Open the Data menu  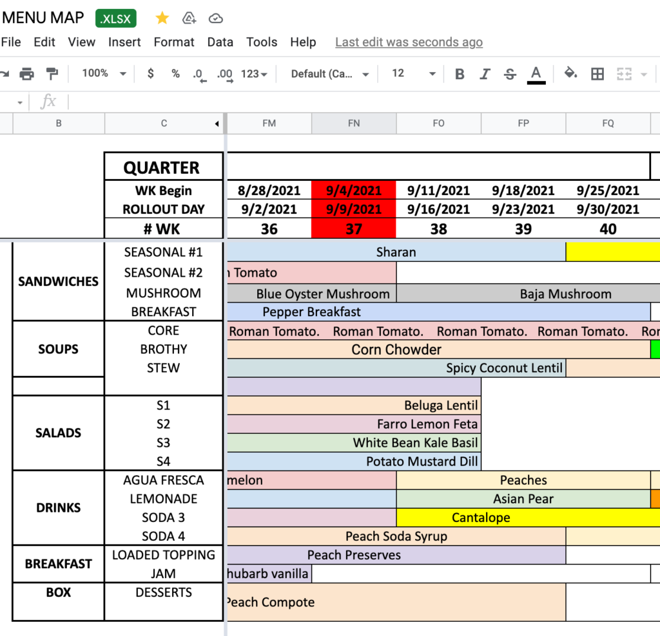220,42
